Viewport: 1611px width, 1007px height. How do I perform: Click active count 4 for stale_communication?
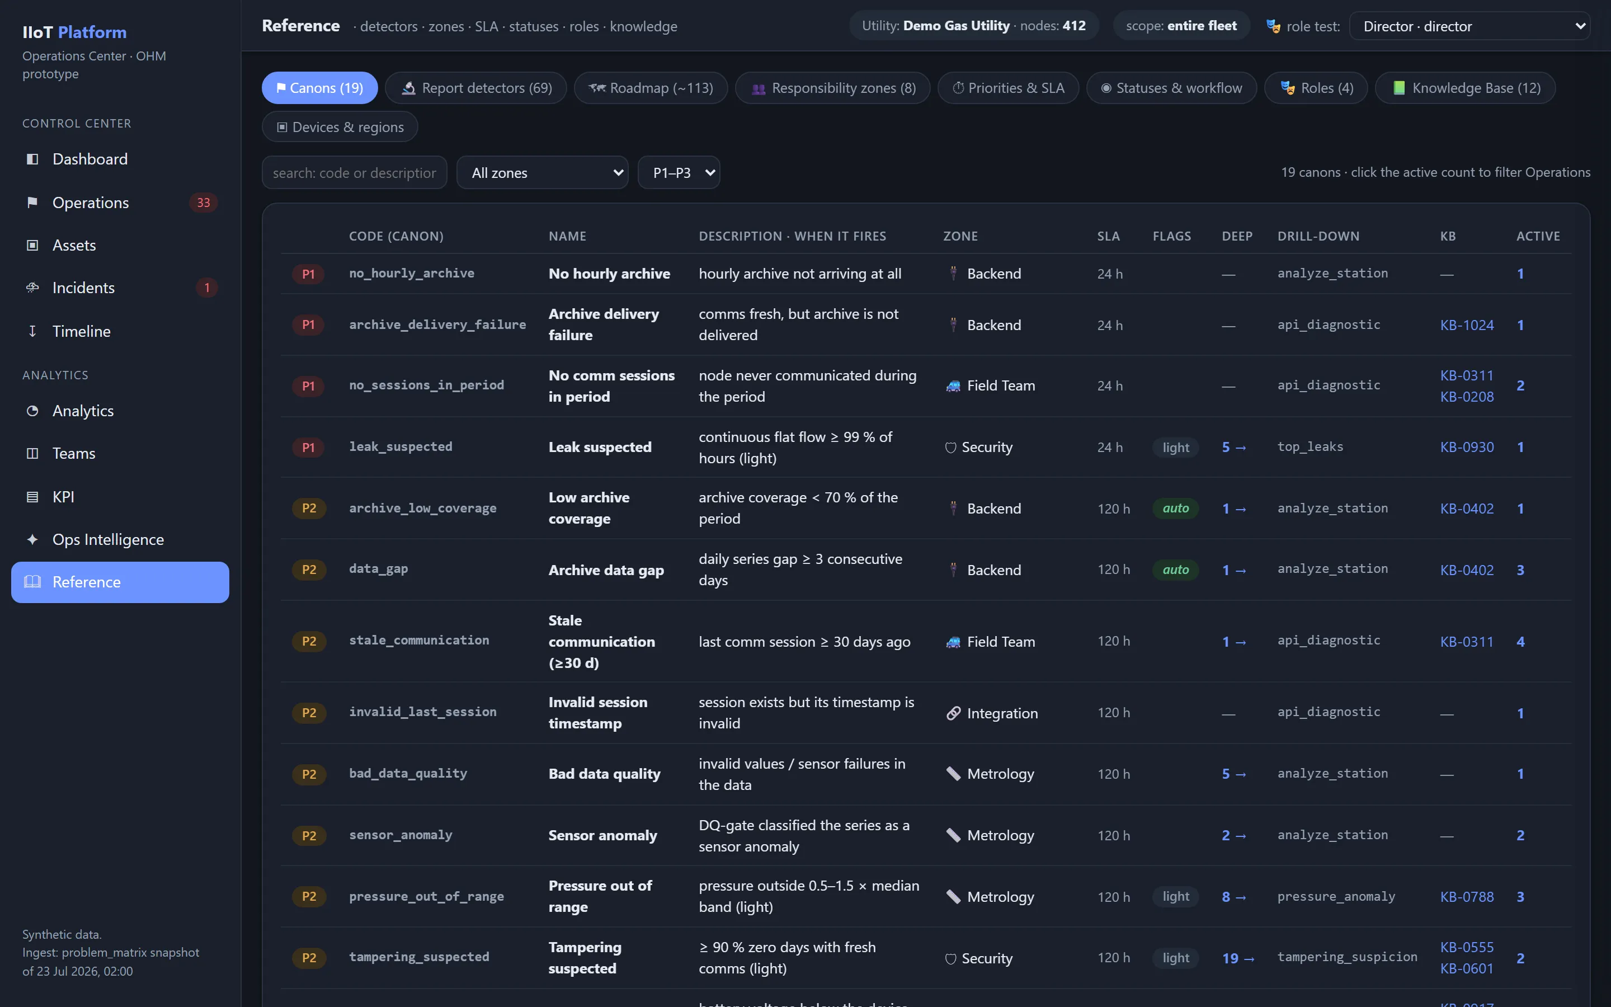[1520, 642]
